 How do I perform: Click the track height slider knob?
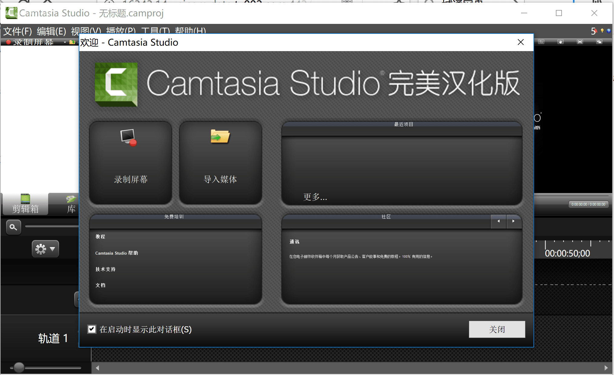[x=19, y=367]
